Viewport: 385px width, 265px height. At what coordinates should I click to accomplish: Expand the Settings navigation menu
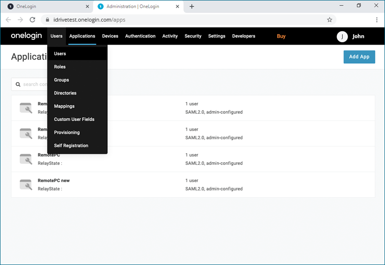point(217,36)
